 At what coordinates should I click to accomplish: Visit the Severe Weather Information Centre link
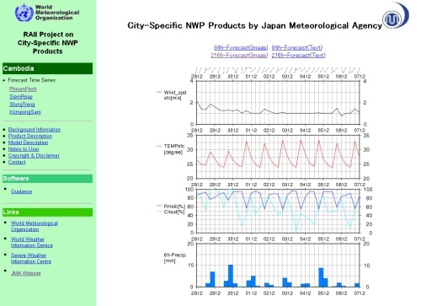pyautogui.click(x=31, y=258)
